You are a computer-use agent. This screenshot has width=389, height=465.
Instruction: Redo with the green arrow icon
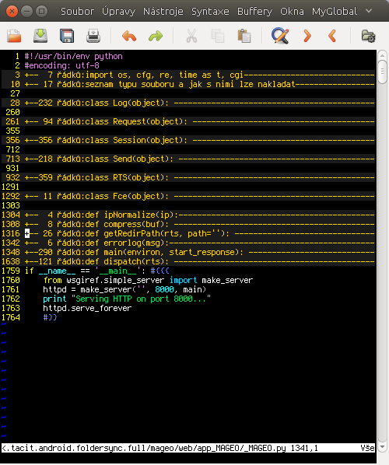[156, 36]
